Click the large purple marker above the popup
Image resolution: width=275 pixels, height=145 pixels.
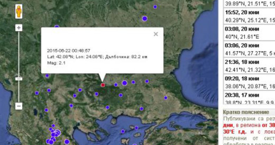145,19
